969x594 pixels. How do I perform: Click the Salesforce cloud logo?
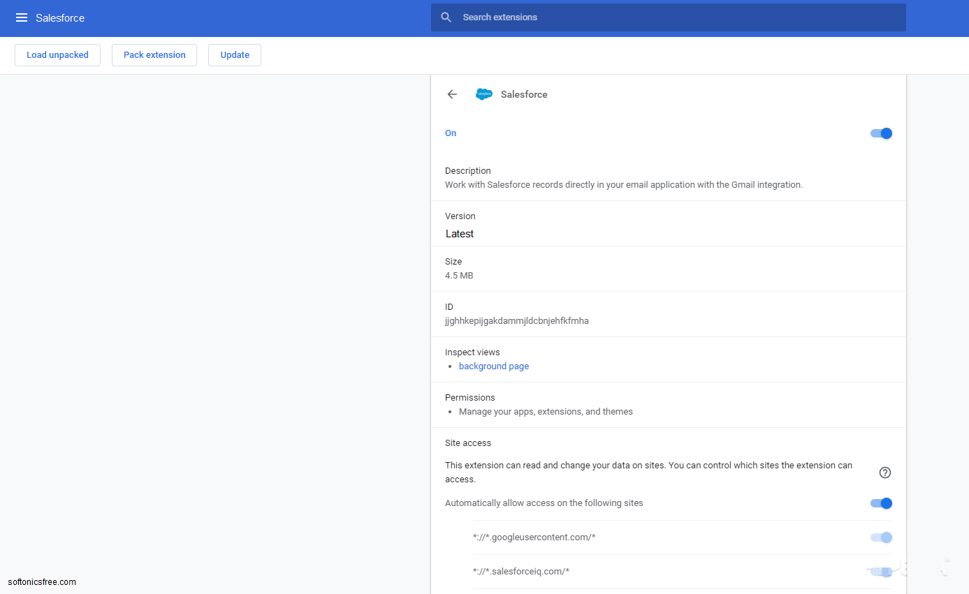(x=484, y=94)
